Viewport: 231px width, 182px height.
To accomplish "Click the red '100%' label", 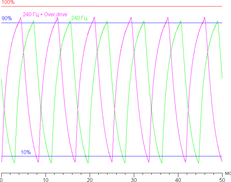I will click(8, 2).
